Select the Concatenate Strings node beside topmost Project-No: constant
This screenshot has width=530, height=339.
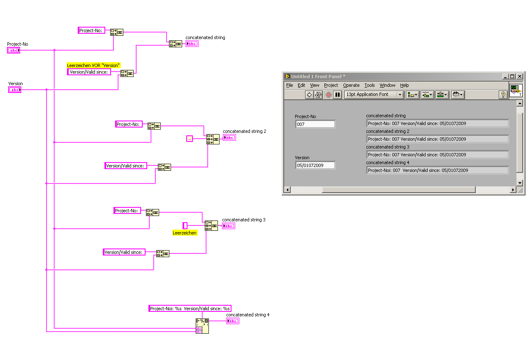(117, 32)
